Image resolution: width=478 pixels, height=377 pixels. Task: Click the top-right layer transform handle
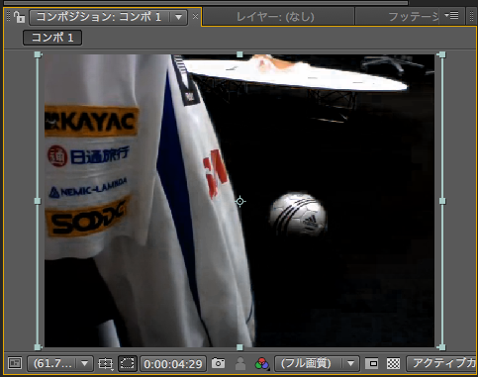tap(442, 54)
